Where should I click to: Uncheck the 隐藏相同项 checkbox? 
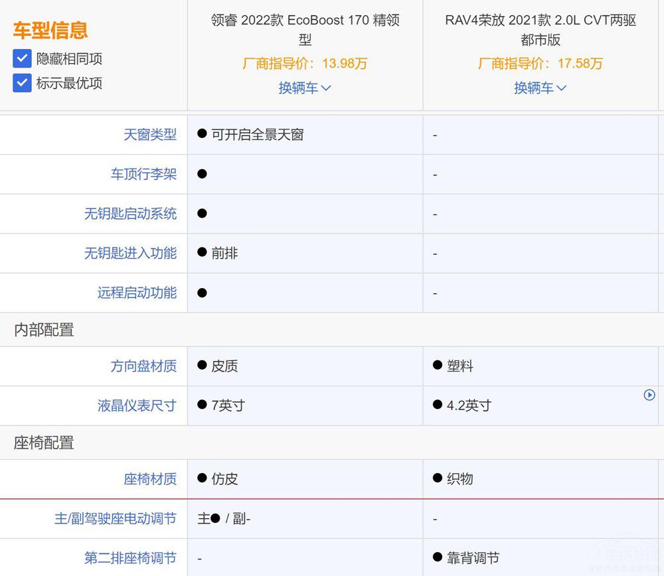[22, 59]
